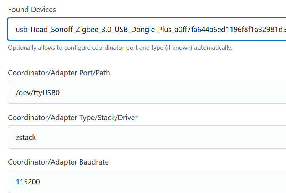Select the usb-ITead Sonoff Zigbee dongle entry
The height and width of the screenshot is (193, 286).
[107, 29]
